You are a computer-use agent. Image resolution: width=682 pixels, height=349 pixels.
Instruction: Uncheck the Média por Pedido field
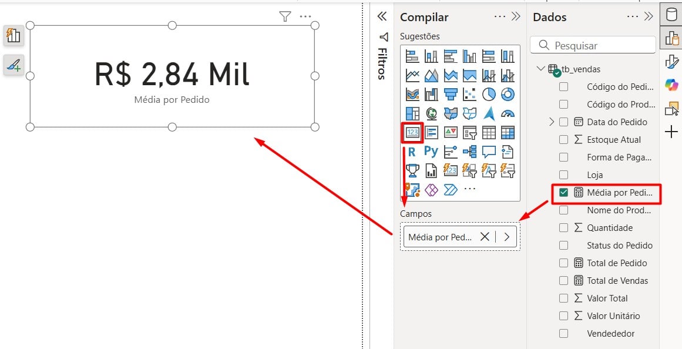[563, 192]
